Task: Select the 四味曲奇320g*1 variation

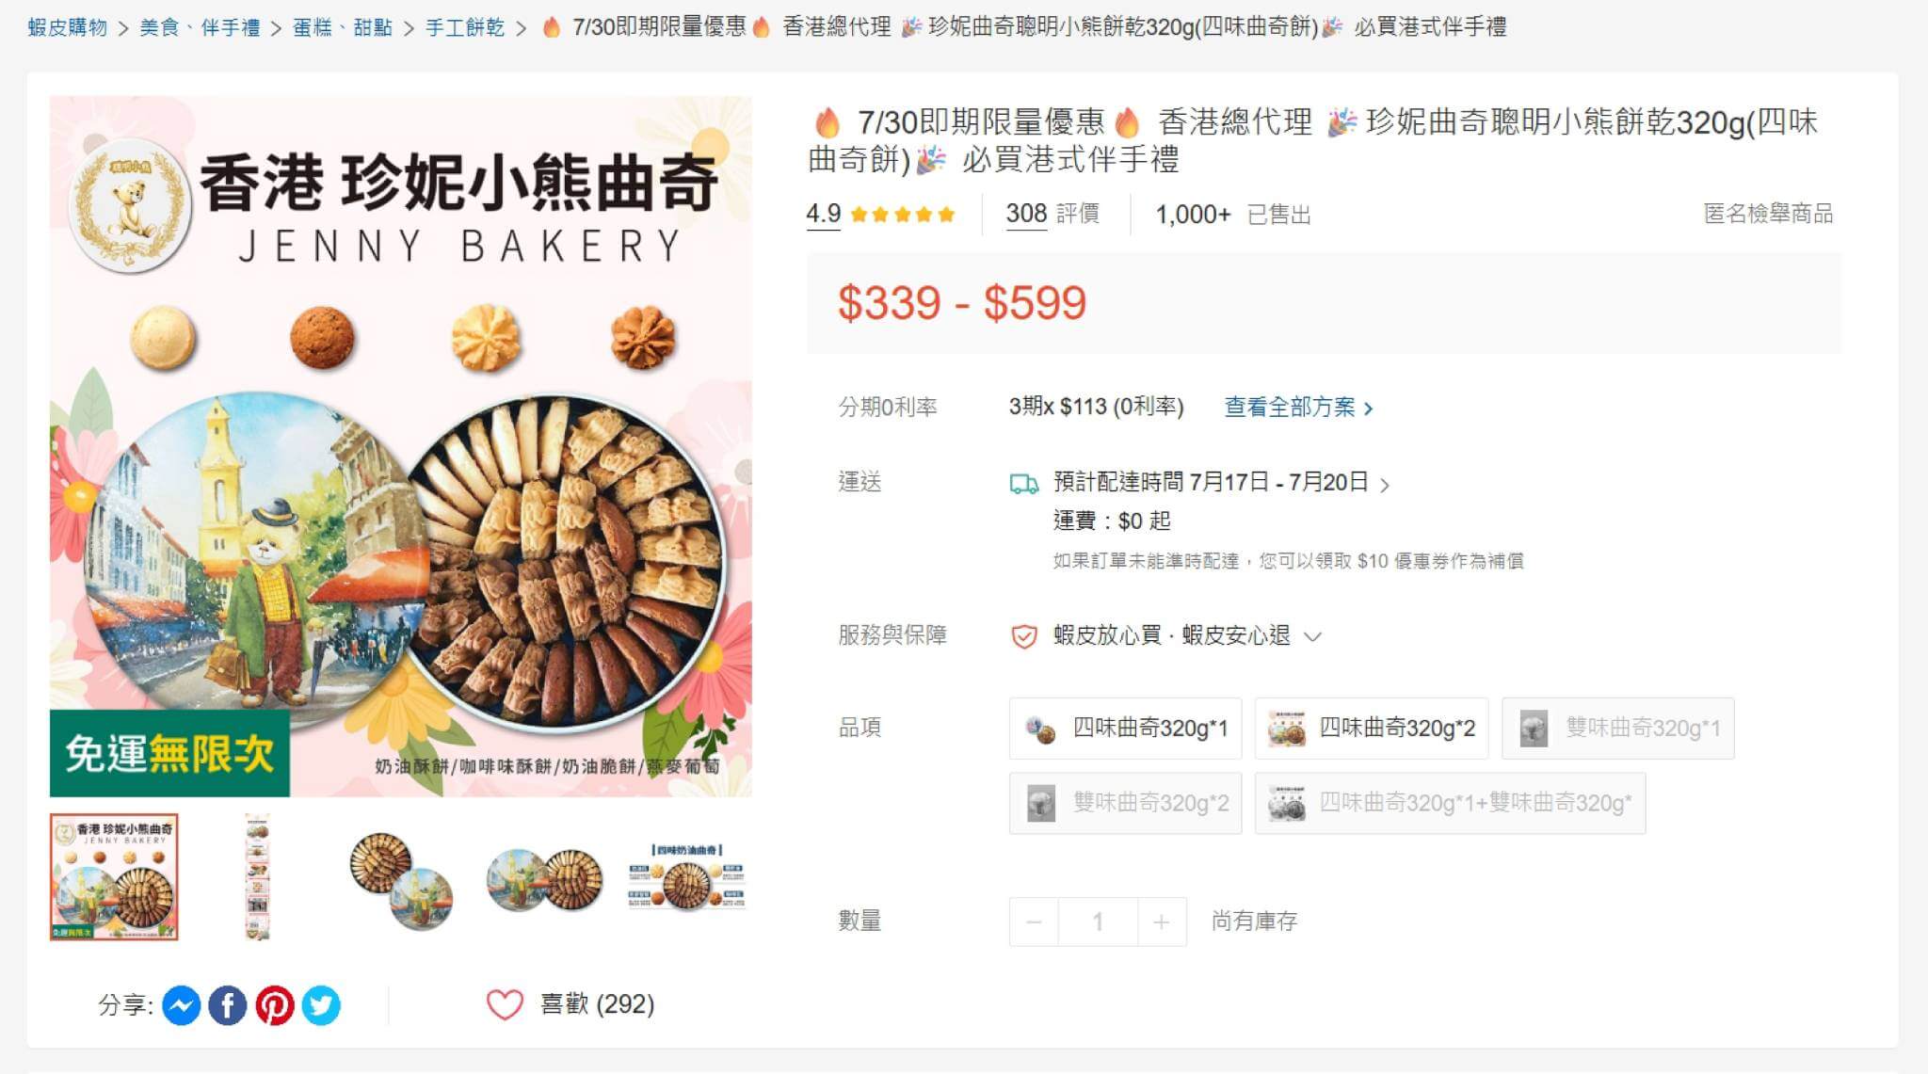Action: click(x=1125, y=729)
